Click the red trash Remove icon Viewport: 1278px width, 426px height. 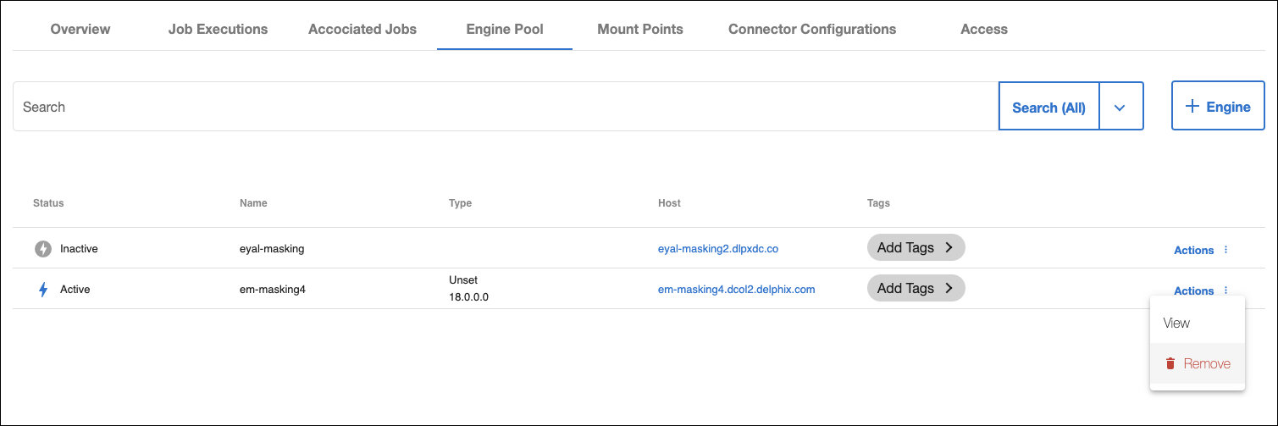click(1170, 364)
